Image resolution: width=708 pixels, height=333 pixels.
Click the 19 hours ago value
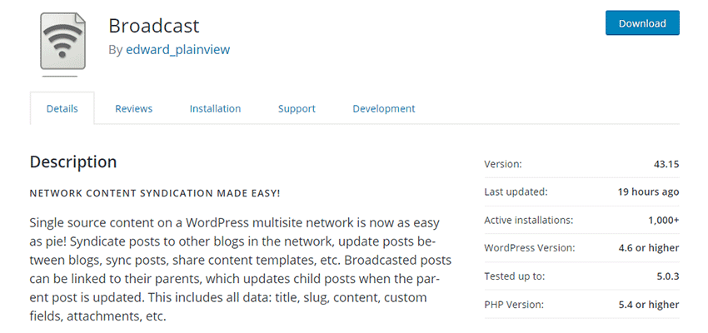coord(648,191)
